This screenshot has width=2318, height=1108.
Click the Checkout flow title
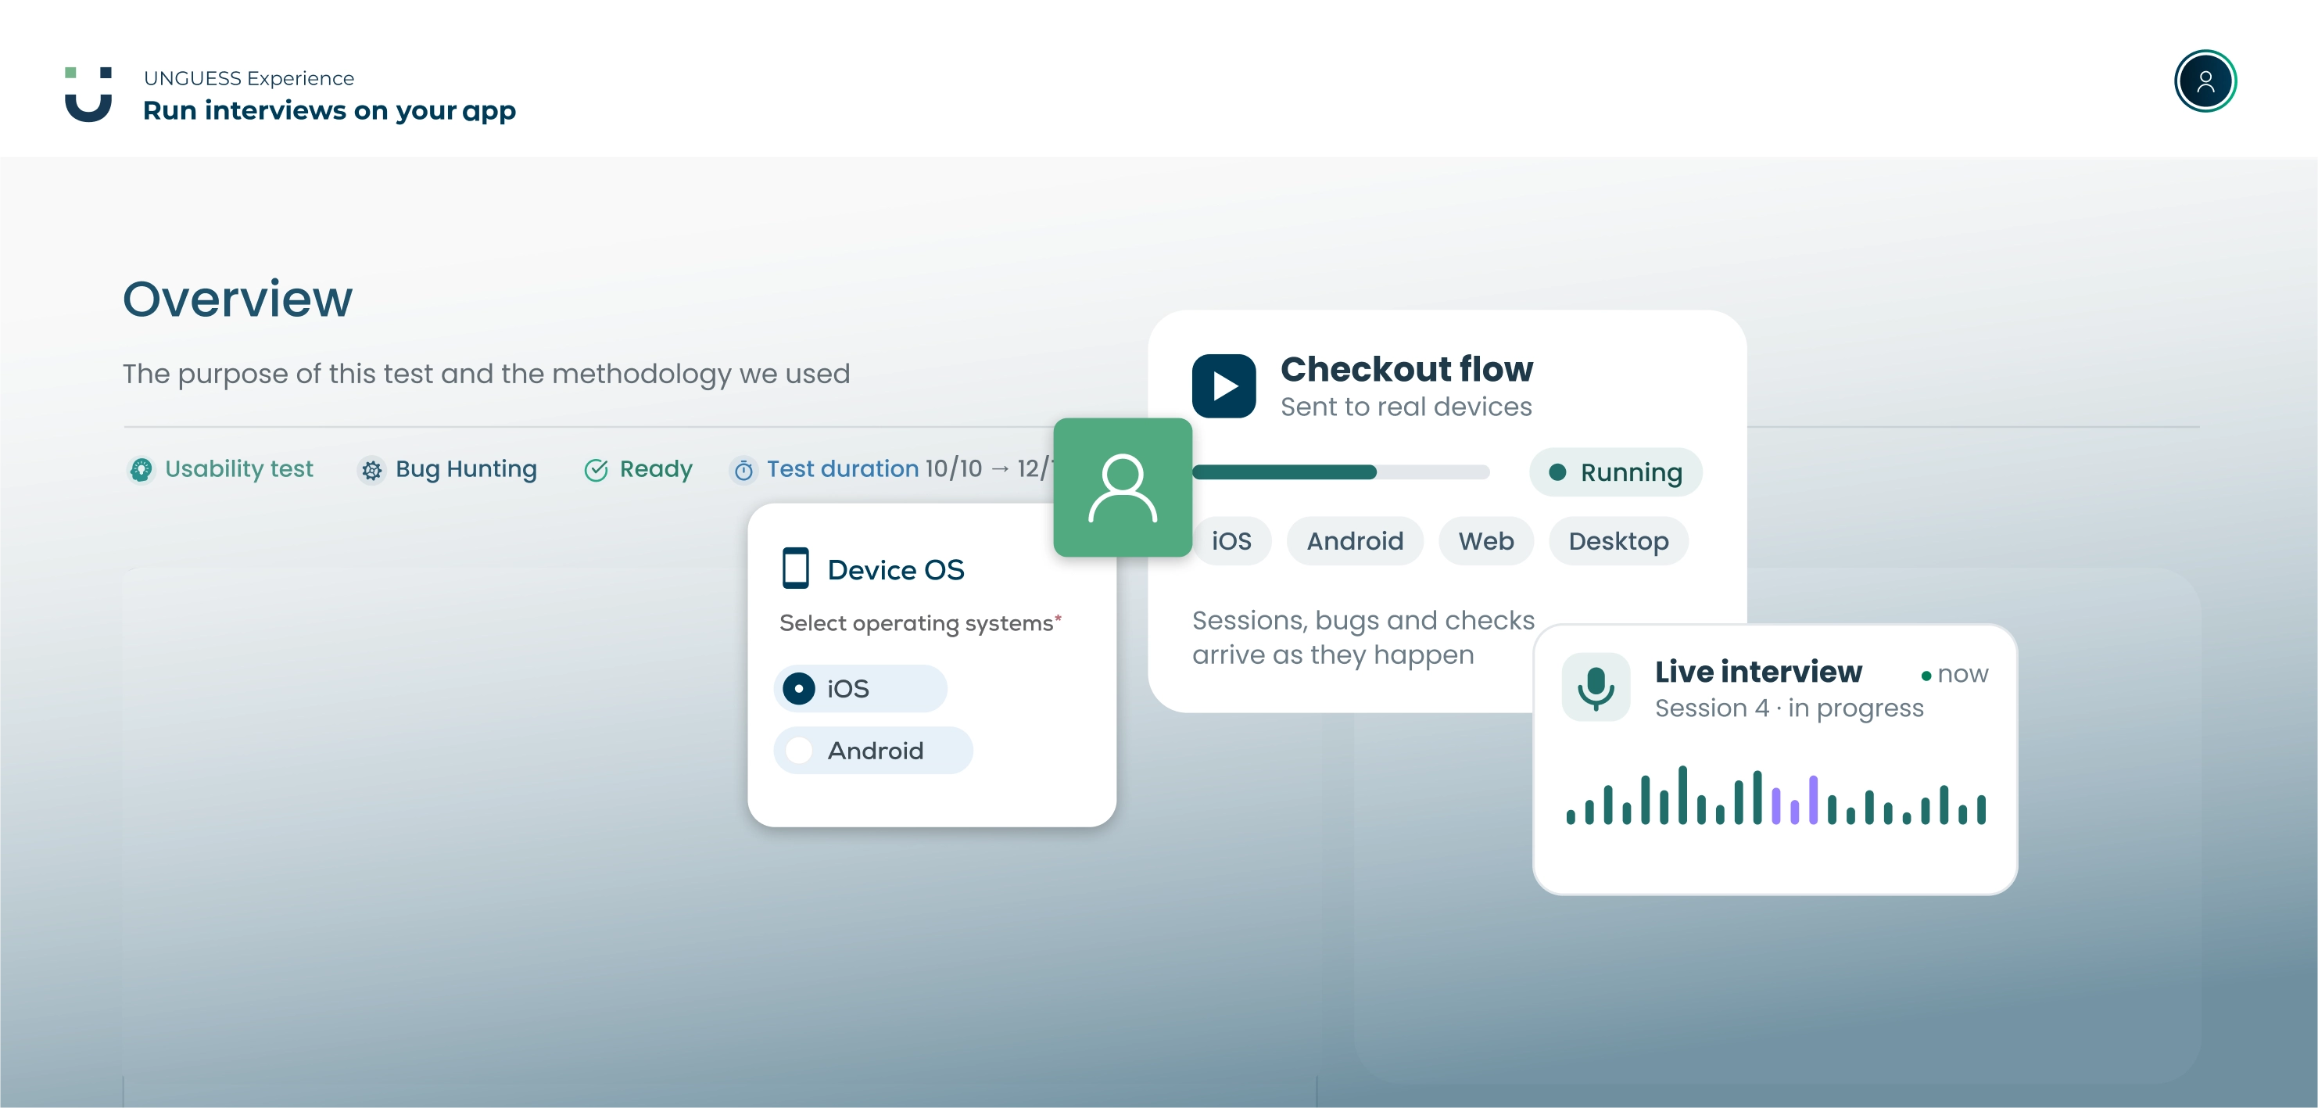(1406, 369)
